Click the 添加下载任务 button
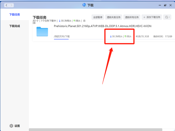The height and width of the screenshot is (131, 175). [152, 17]
